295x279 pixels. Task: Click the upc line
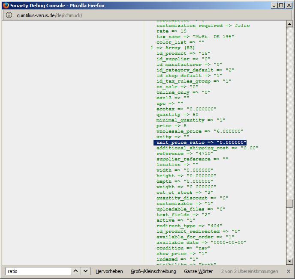tap(170, 104)
